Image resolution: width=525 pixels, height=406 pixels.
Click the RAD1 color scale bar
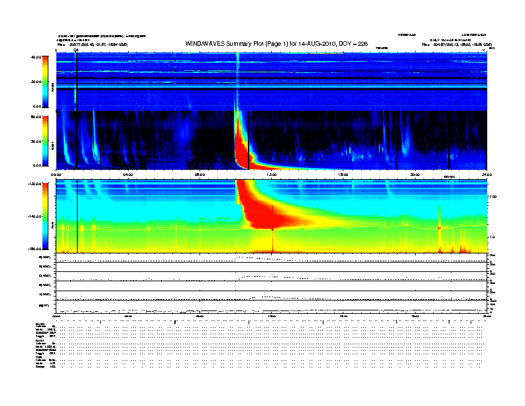[45, 141]
